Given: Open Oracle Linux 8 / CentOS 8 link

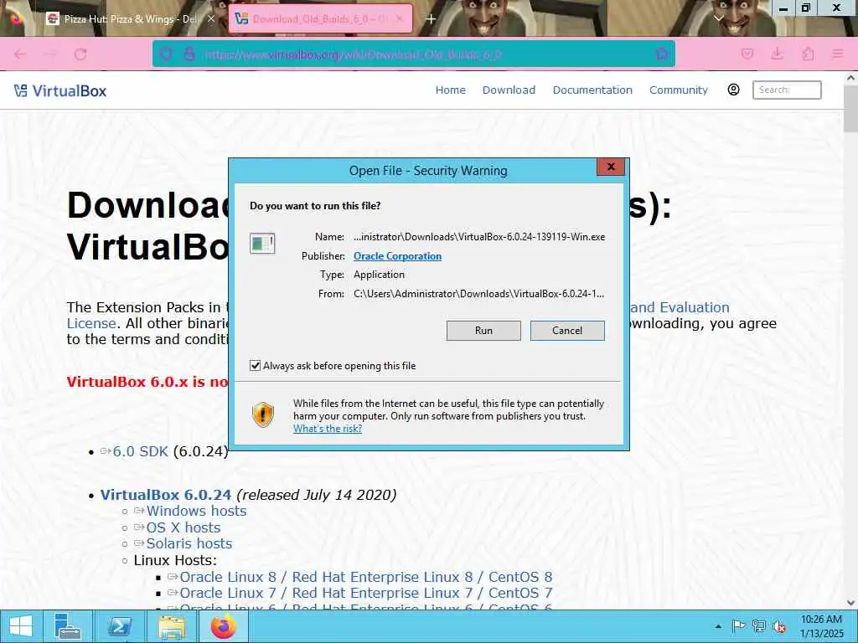Looking at the screenshot, I should (x=365, y=577).
